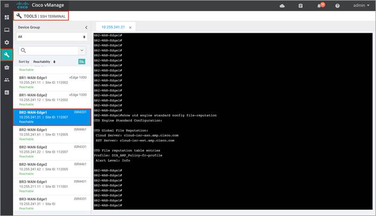Viewport: 376px width, 216px height.
Task: Select device BR1-WAN-Edge2 10.255.241.12
Action: 52,100
